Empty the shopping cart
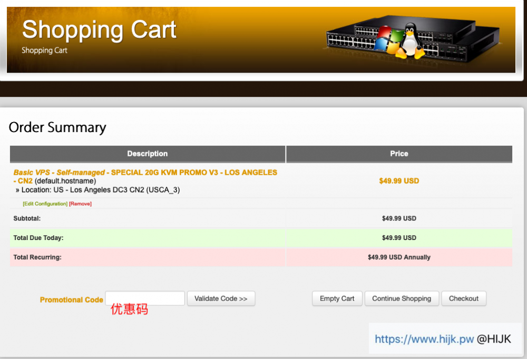This screenshot has width=527, height=359. click(x=337, y=298)
